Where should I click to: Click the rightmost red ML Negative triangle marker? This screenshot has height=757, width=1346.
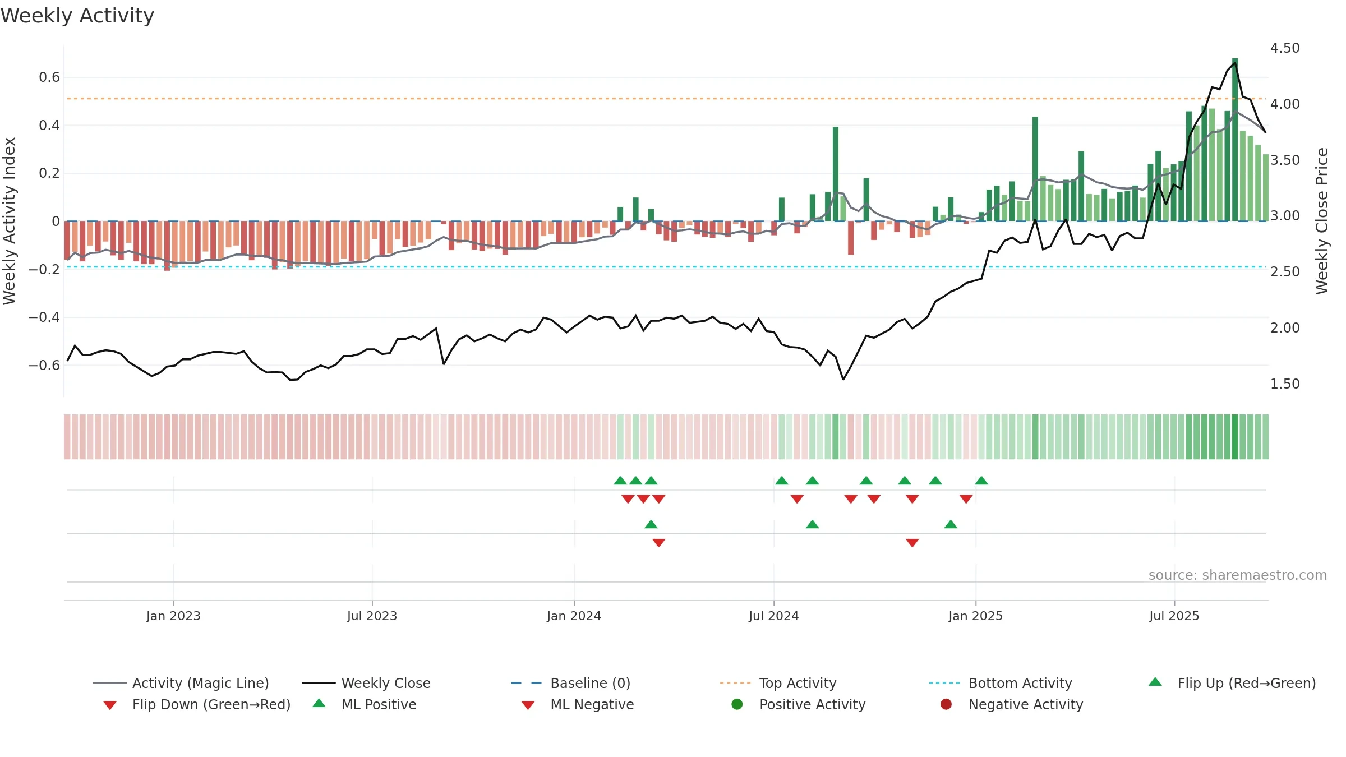pyautogui.click(x=912, y=543)
